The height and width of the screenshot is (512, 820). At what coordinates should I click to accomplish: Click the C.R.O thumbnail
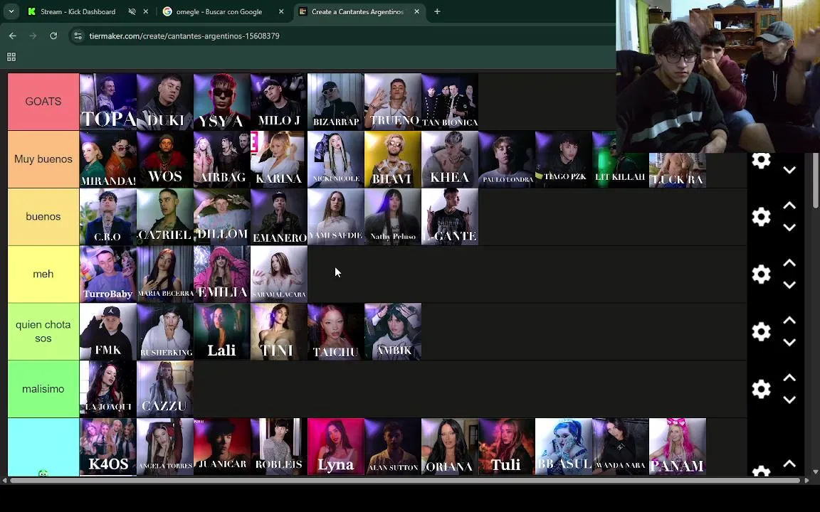[107, 216]
